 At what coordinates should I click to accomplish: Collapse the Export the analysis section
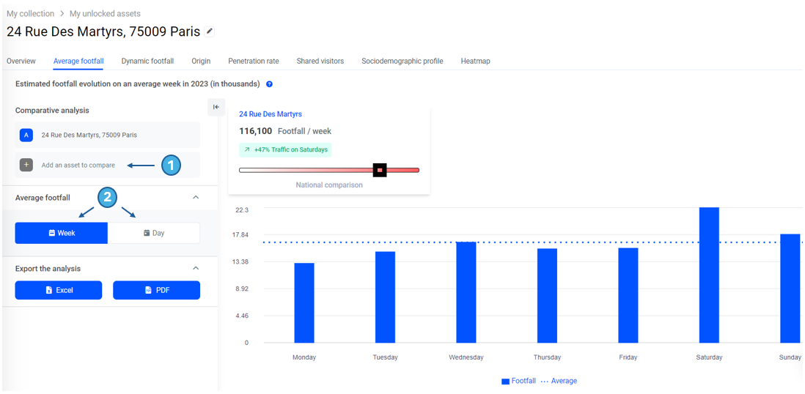click(196, 269)
